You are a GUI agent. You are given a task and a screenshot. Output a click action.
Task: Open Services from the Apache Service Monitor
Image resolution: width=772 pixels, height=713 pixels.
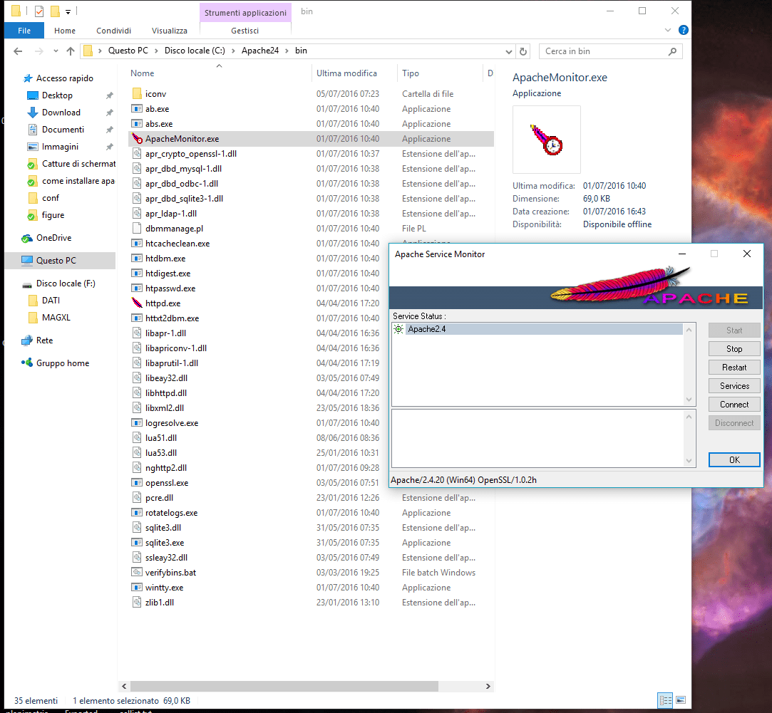point(734,385)
